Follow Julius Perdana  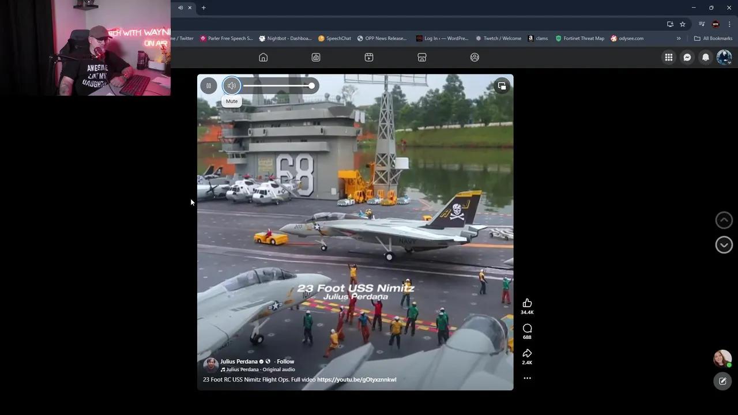pyautogui.click(x=285, y=361)
